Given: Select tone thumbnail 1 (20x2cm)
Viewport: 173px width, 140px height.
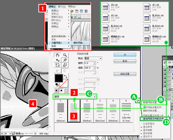Looking at the screenshot, I should coord(61,111).
